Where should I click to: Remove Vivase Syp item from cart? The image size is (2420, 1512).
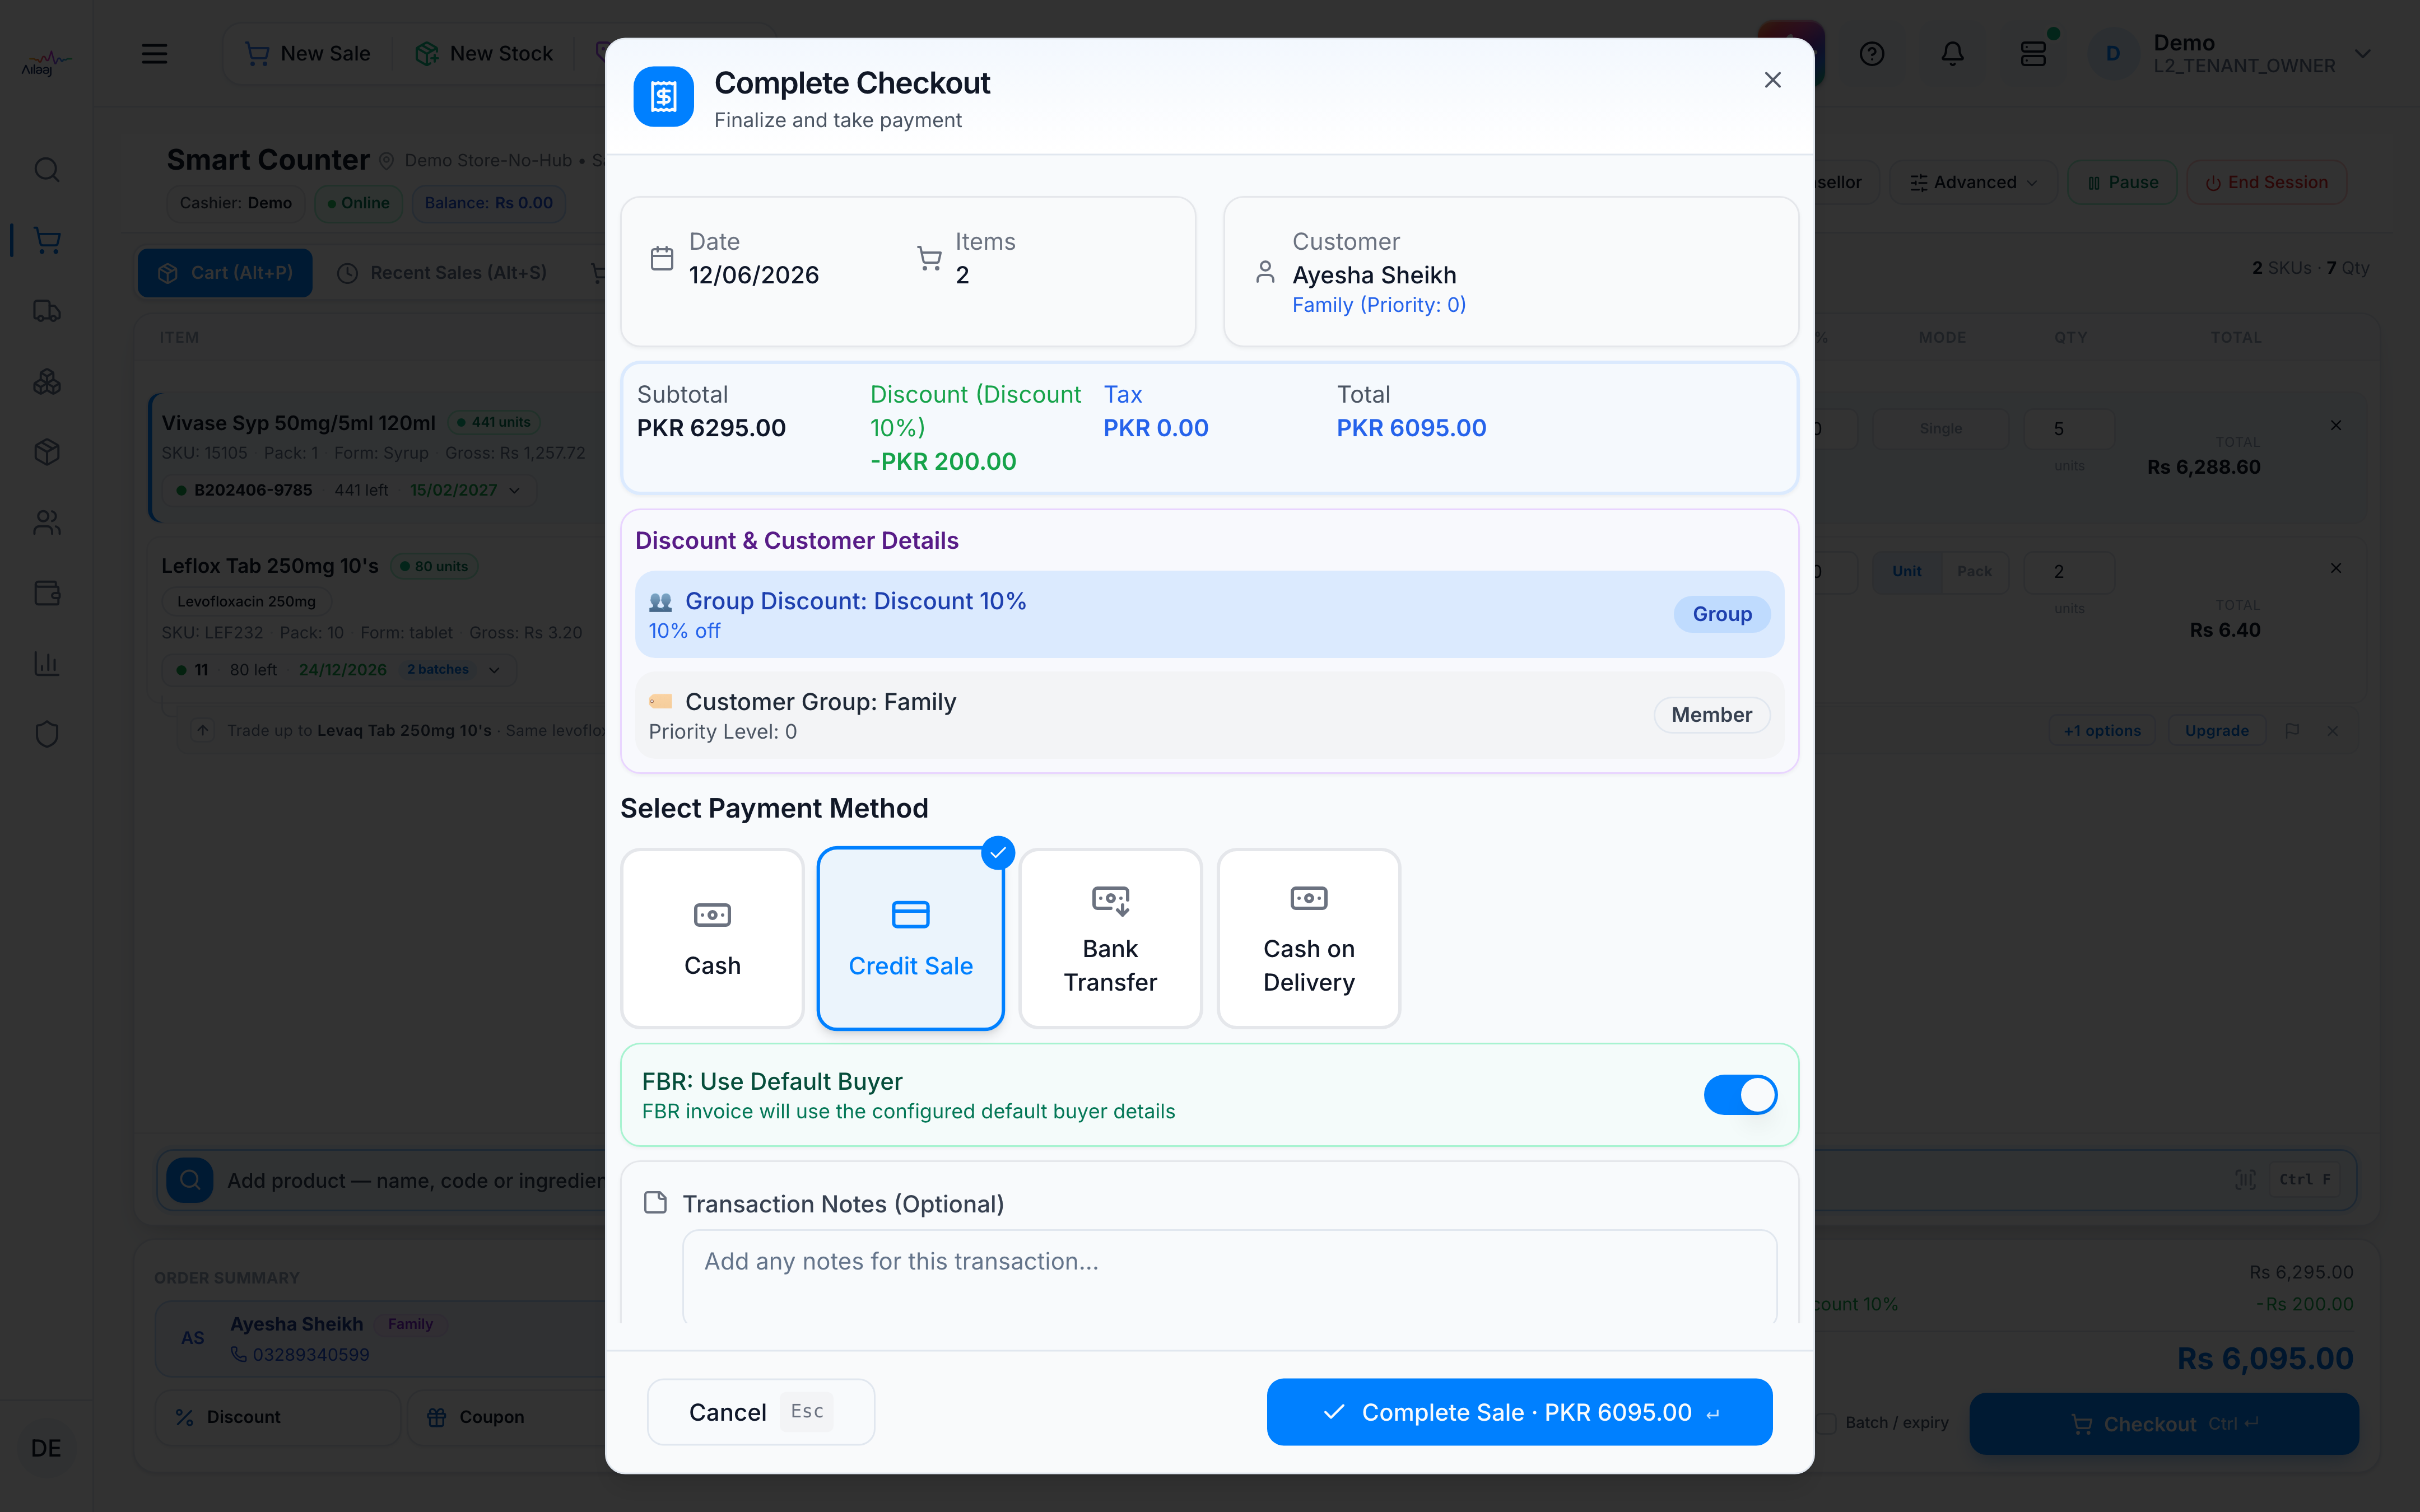pyautogui.click(x=2336, y=426)
